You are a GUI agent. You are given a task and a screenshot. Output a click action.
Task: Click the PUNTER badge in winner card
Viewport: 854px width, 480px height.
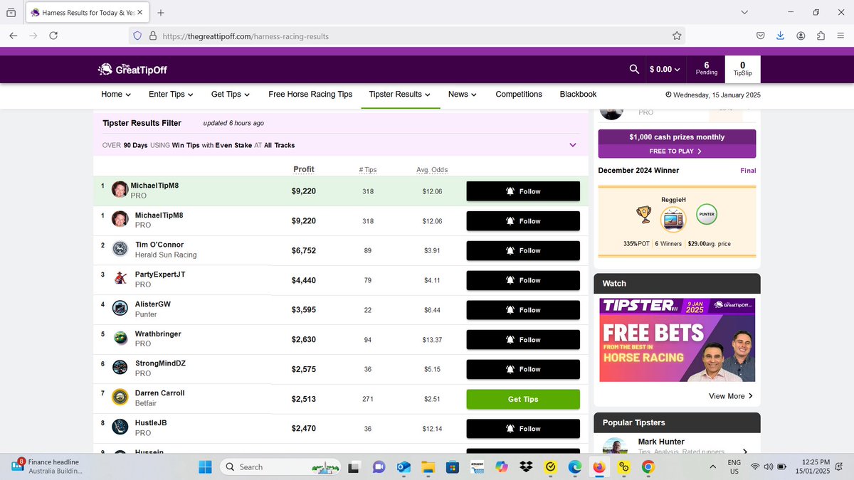pyautogui.click(x=707, y=213)
